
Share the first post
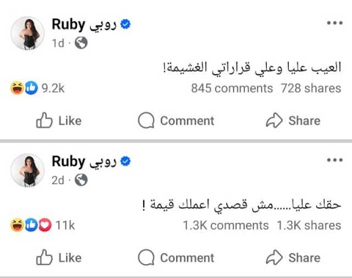coord(293,121)
